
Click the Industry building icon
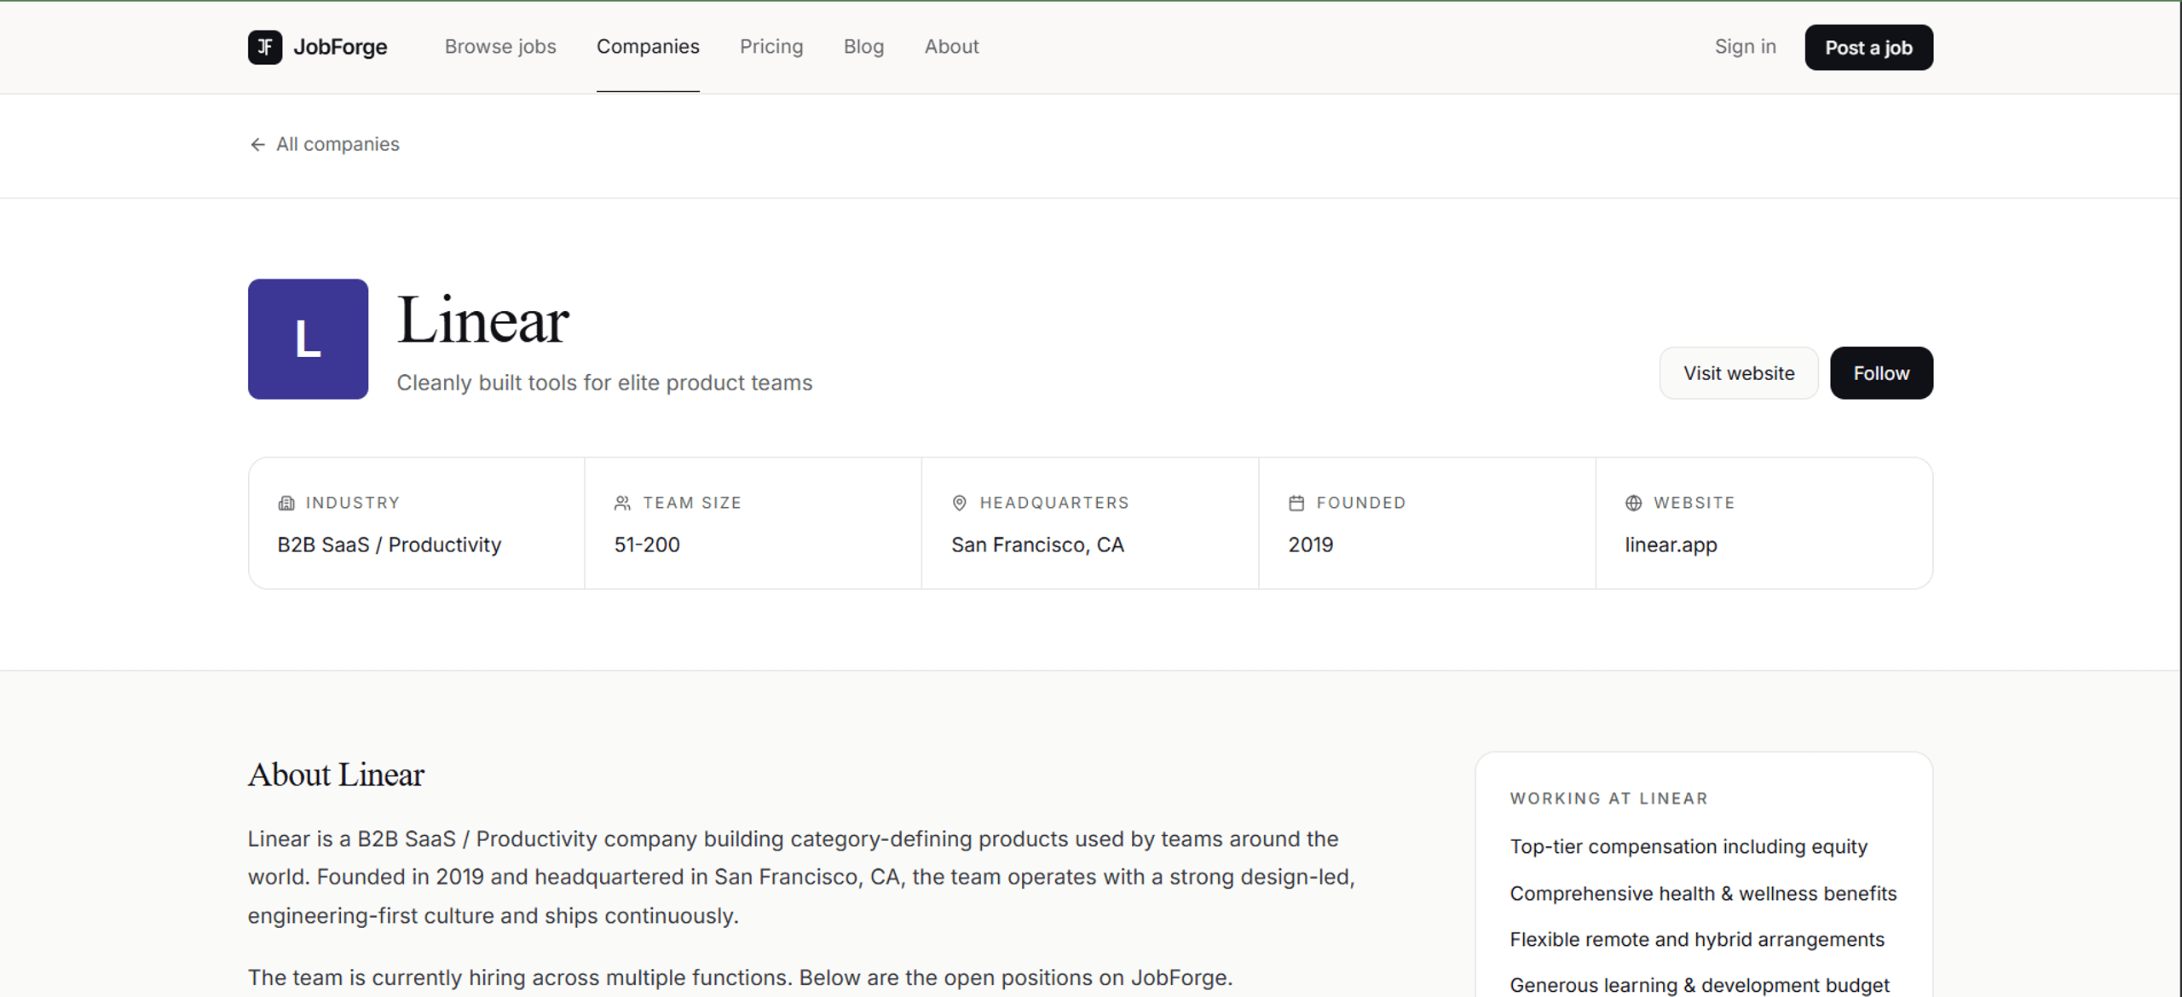coord(286,504)
